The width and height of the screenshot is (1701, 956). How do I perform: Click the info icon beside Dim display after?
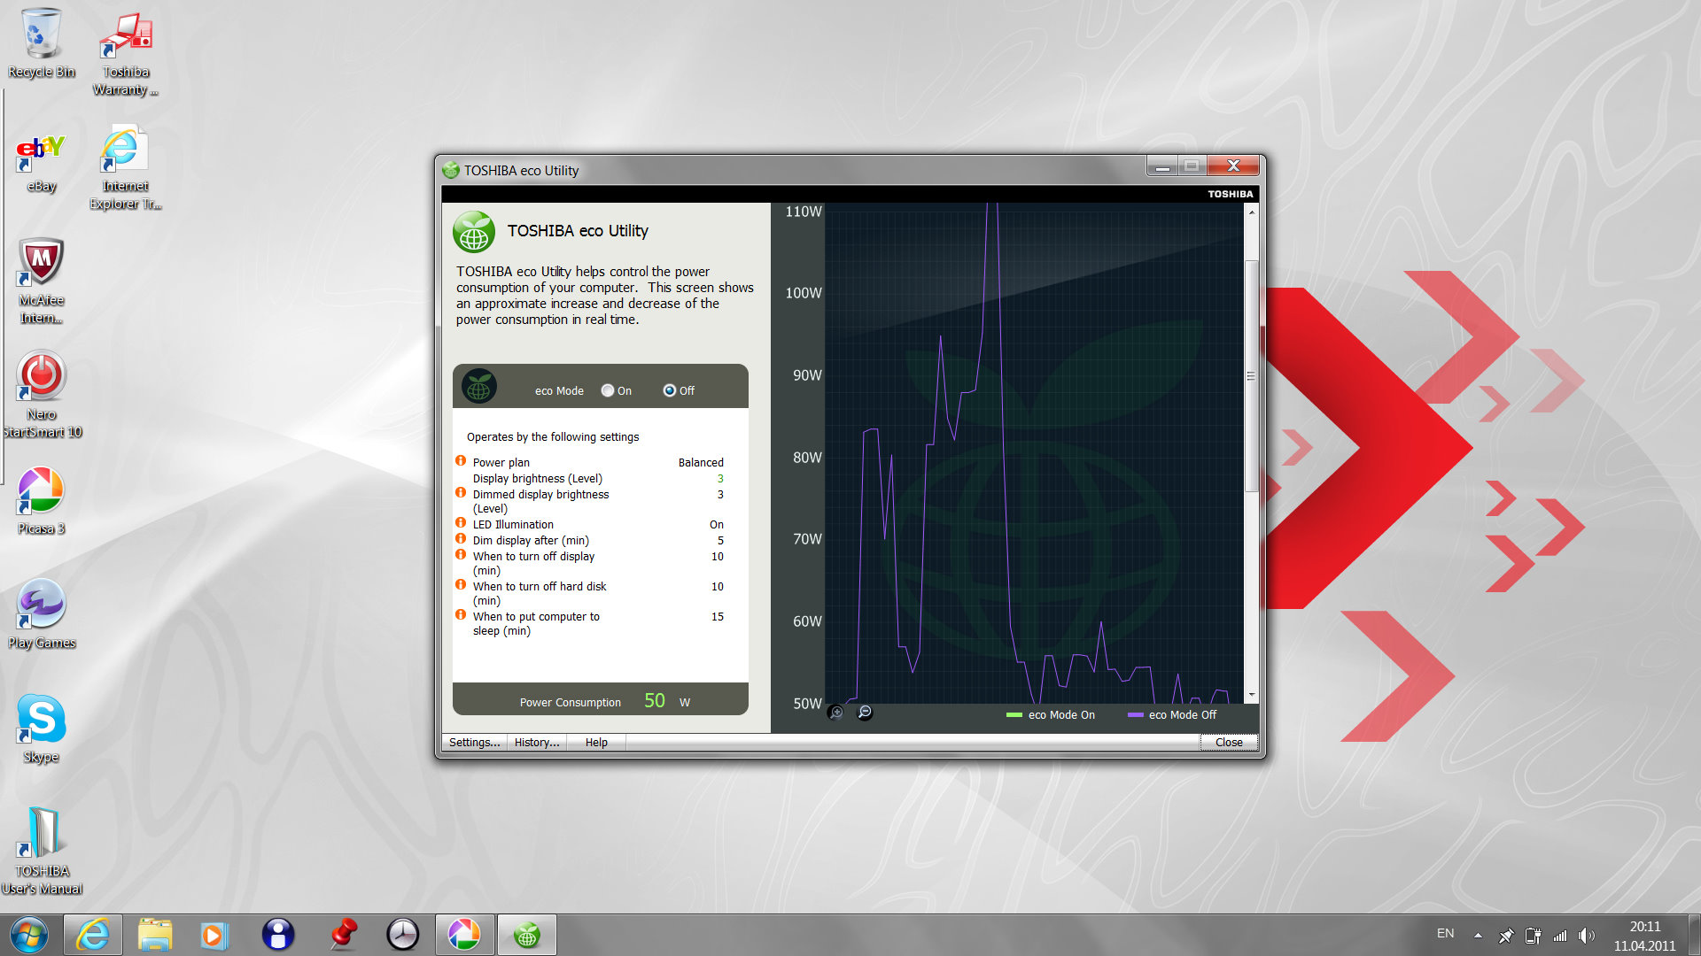tap(461, 539)
